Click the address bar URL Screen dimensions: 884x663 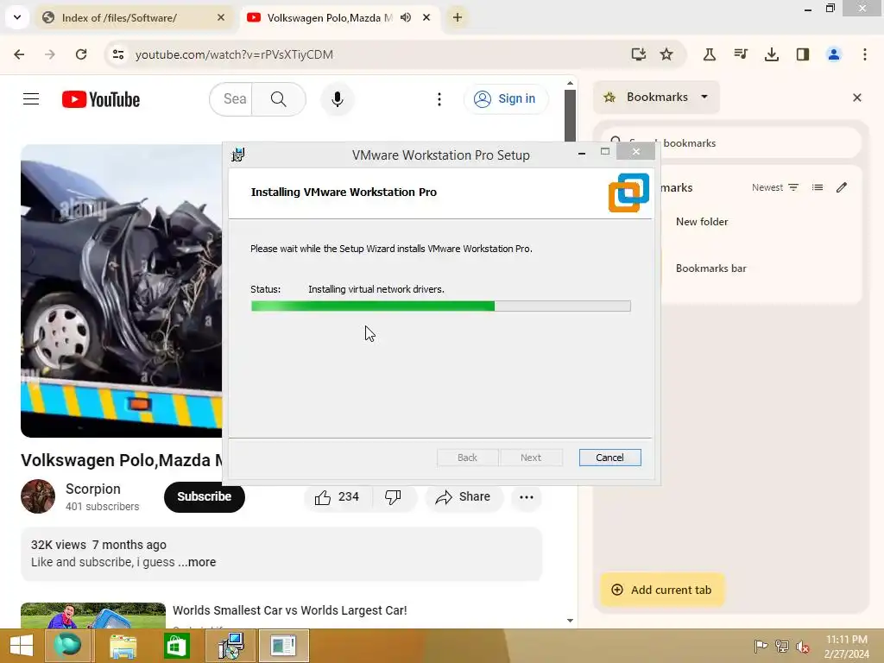(234, 54)
